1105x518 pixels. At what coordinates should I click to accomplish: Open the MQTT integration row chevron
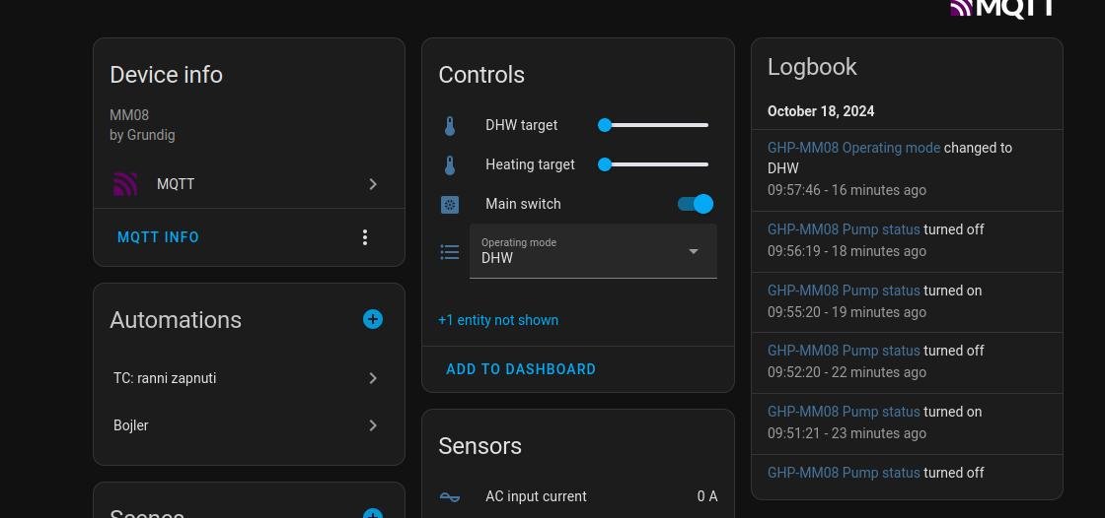click(x=373, y=184)
